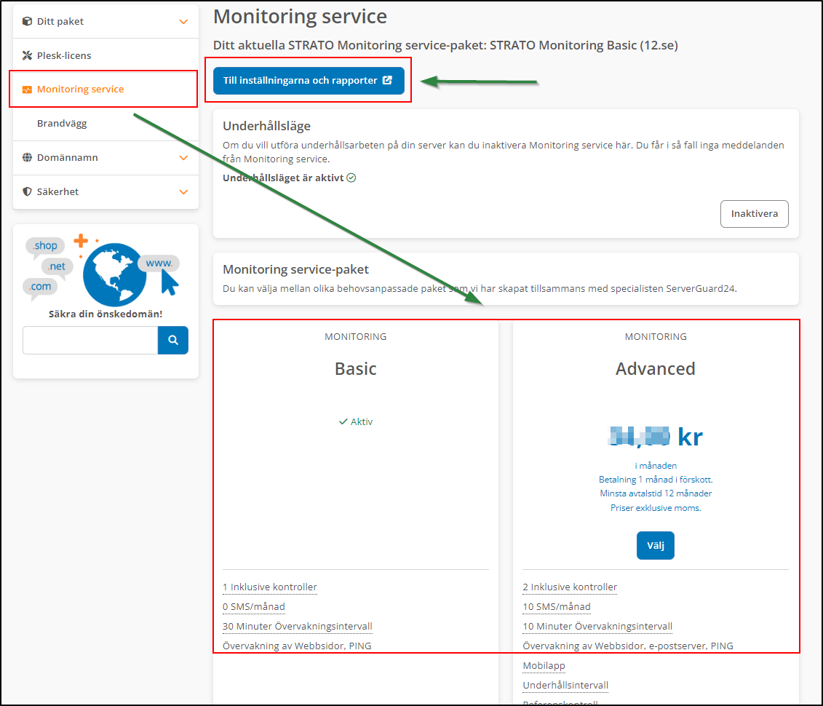
Task: Click 10 Minuter Övervakningsintervall text
Action: click(x=597, y=626)
